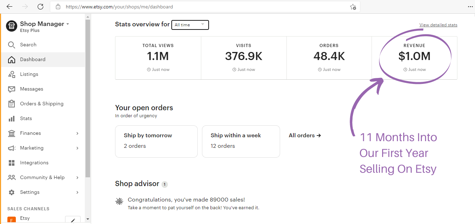Click the browser back arrow

click(x=9, y=7)
